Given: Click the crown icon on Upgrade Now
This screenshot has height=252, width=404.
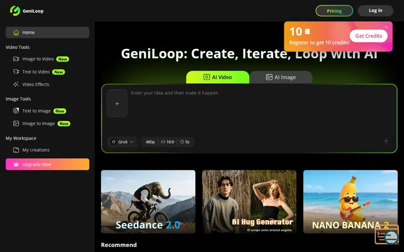Looking at the screenshot, I should [16, 164].
